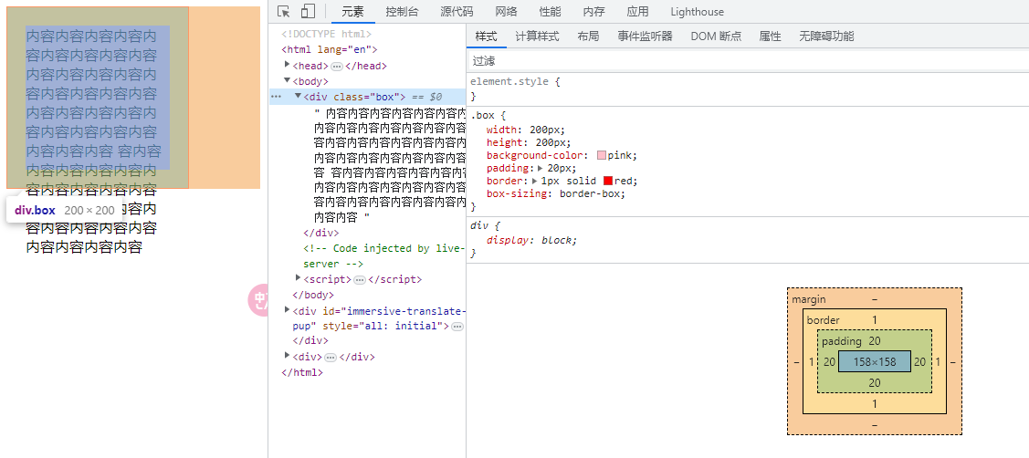Image resolution: width=1029 pixels, height=458 pixels.
Task: Switch to the 控制台 tab
Action: [402, 12]
